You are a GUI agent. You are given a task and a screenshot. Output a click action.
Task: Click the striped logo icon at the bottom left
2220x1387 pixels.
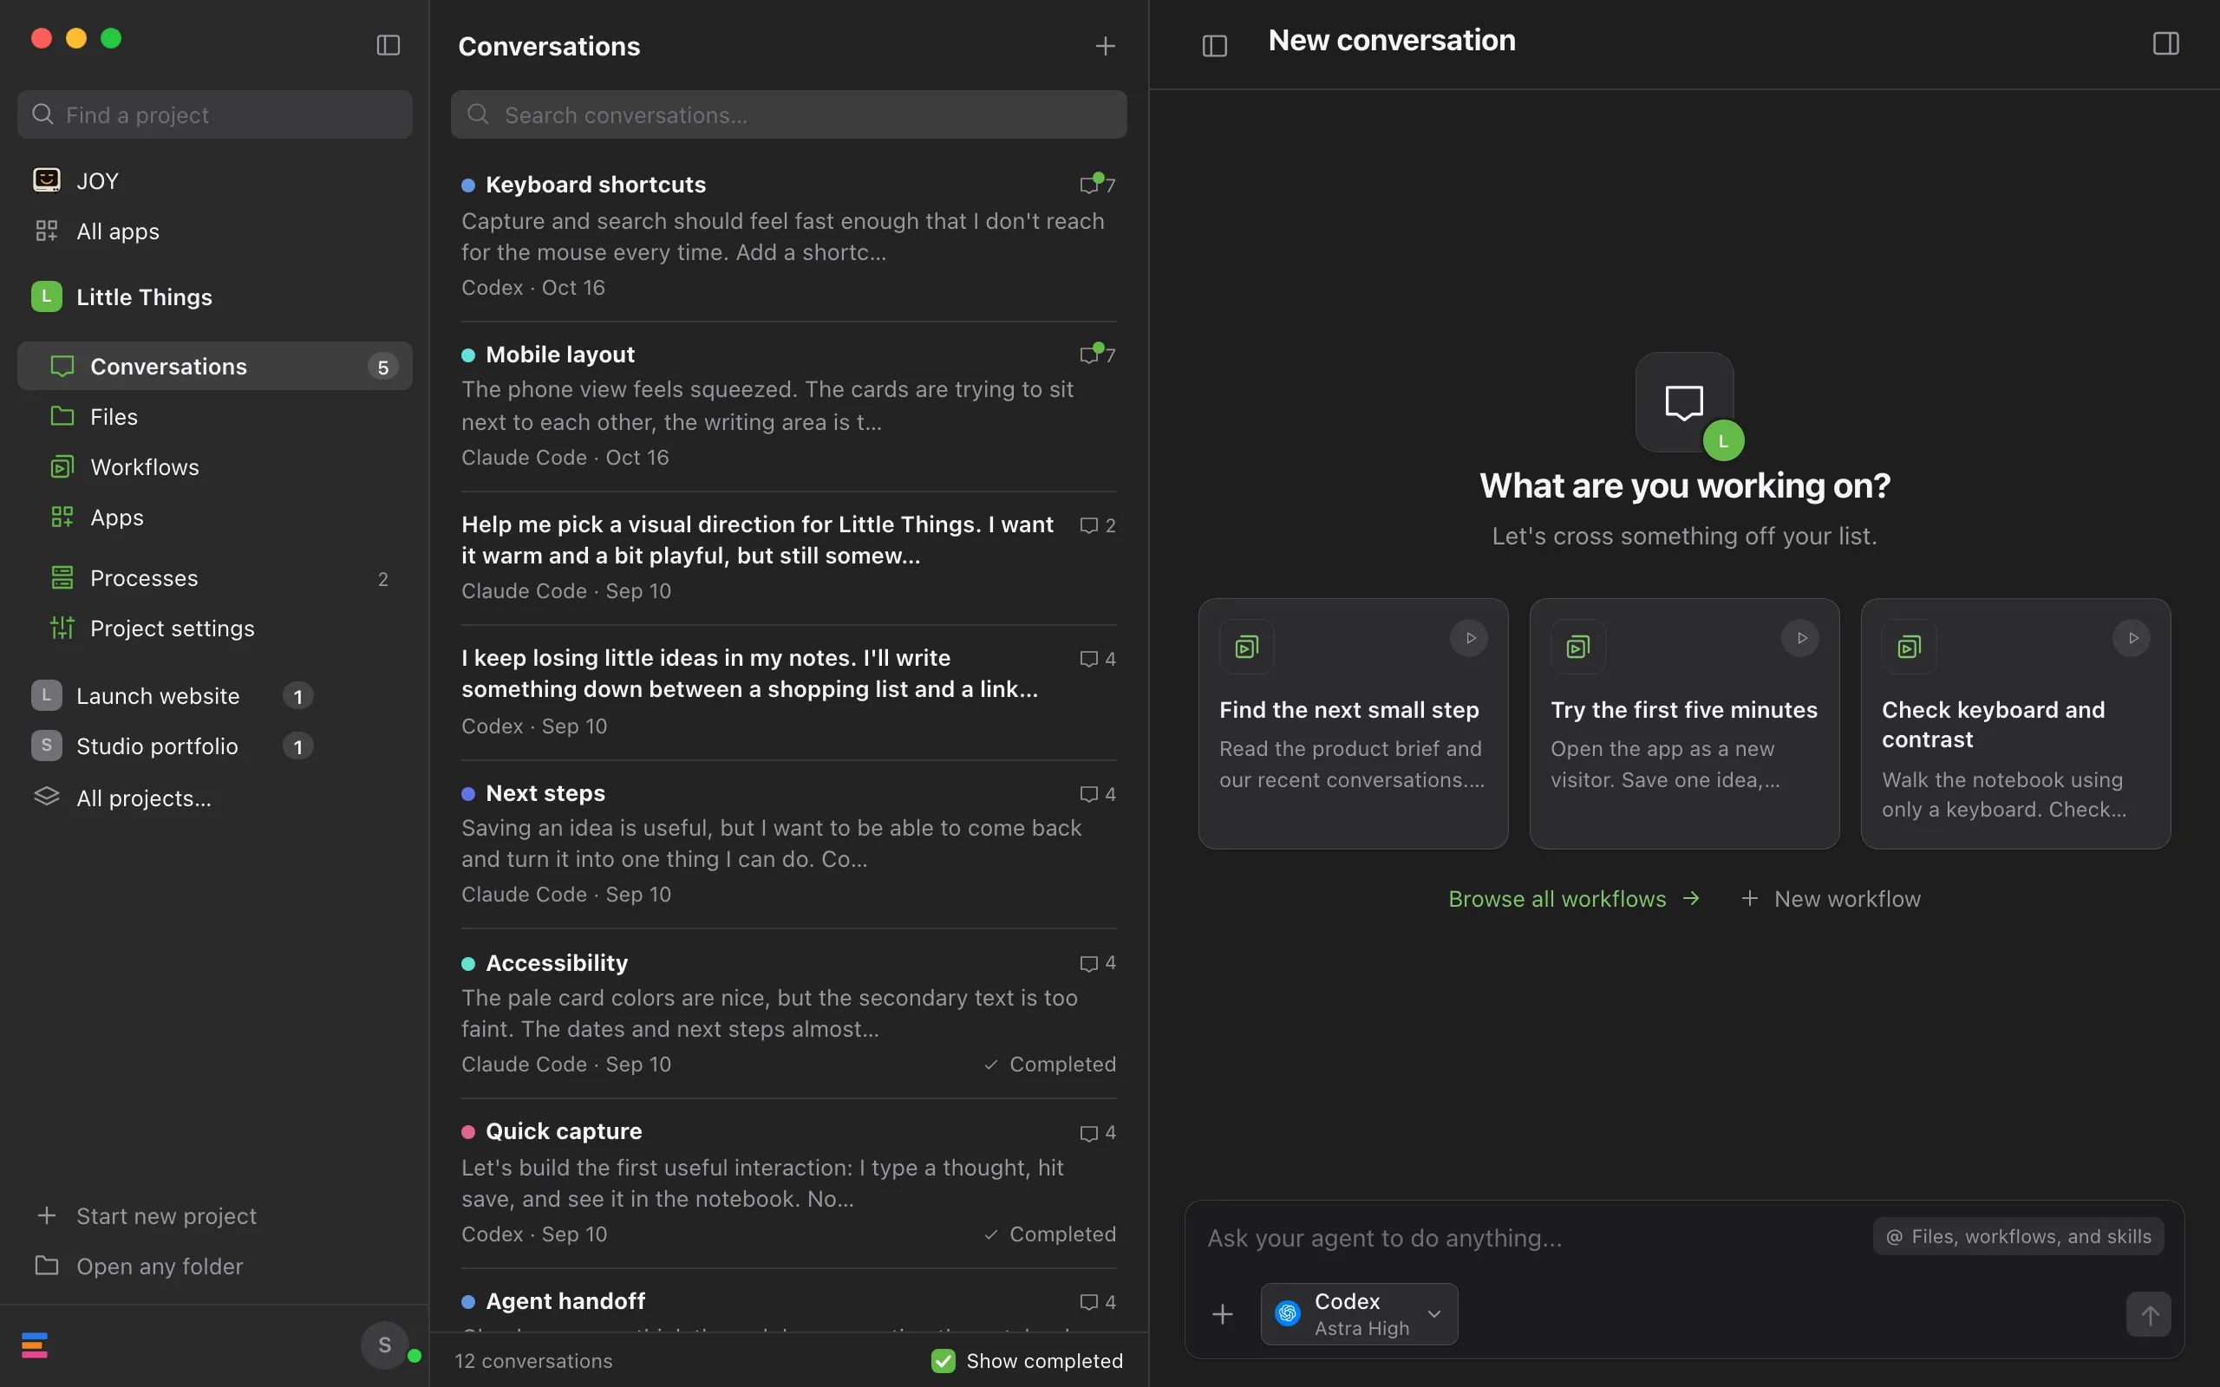click(35, 1345)
